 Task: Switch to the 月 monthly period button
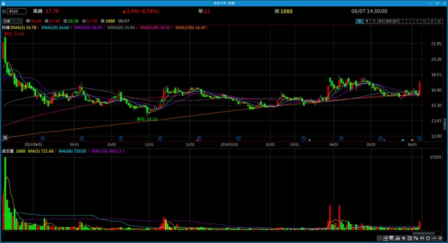pyautogui.click(x=374, y=21)
